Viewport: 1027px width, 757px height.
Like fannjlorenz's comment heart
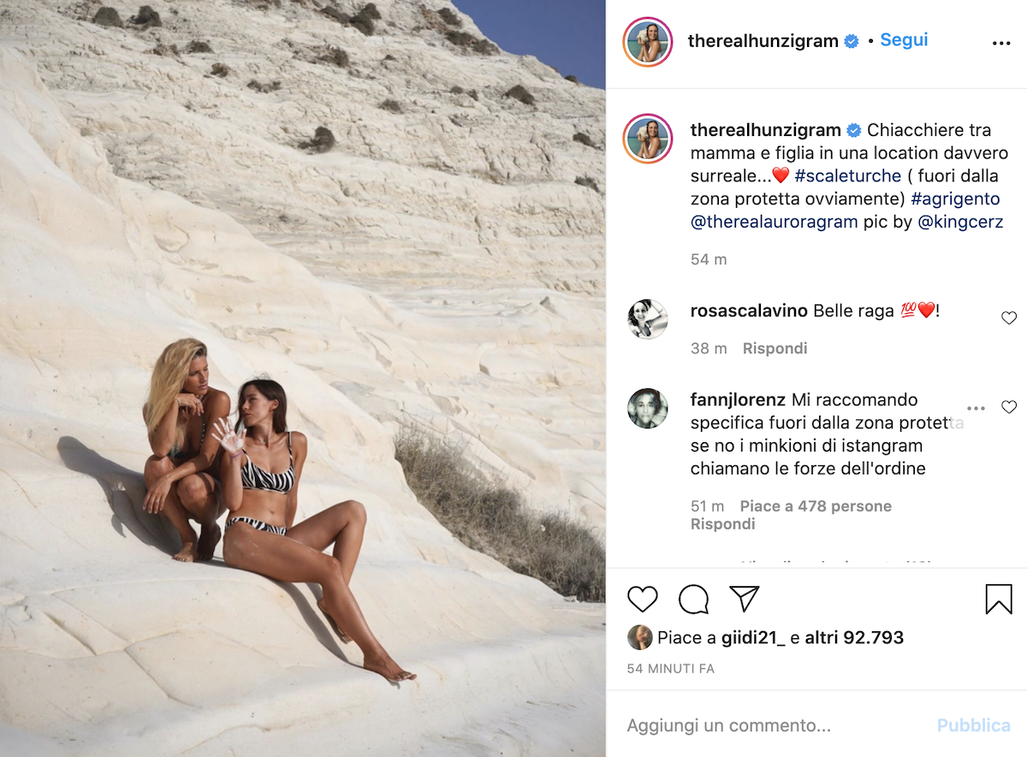(1009, 407)
